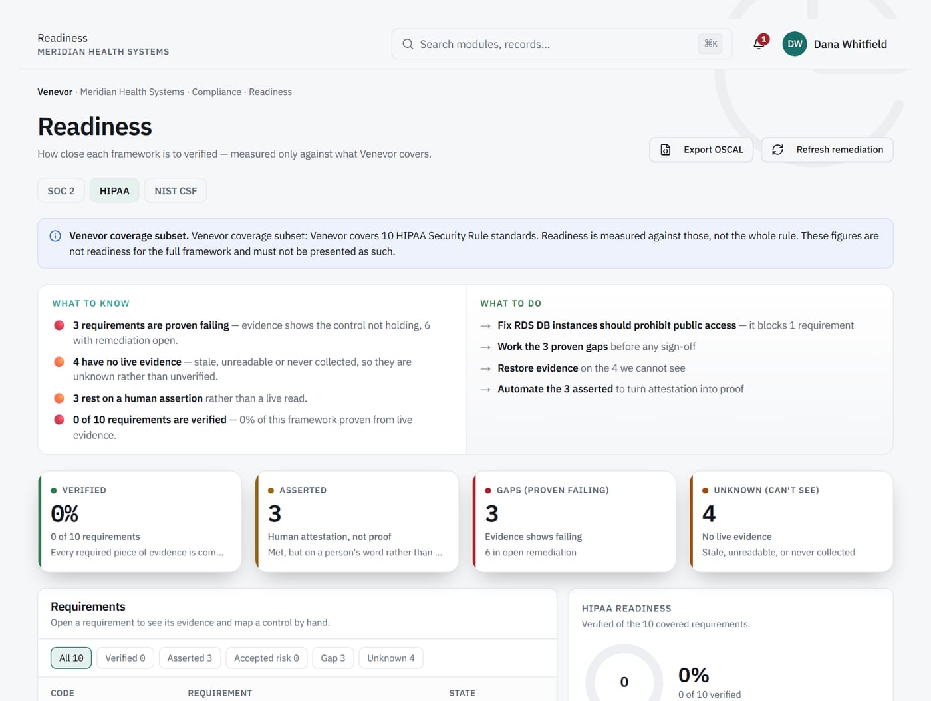The height and width of the screenshot is (701, 931).
Task: Filter requirements by Verified 0
Action: point(125,658)
